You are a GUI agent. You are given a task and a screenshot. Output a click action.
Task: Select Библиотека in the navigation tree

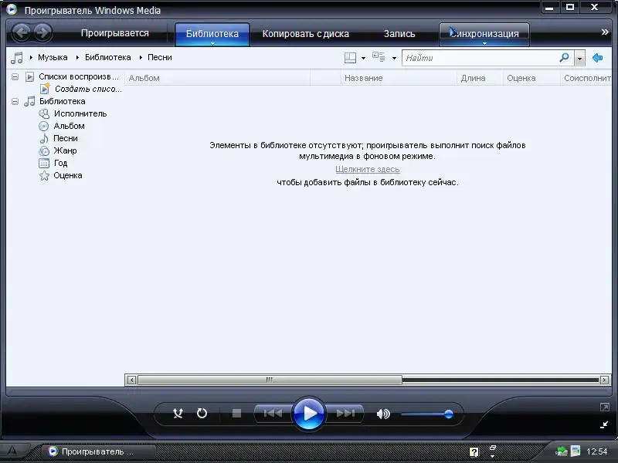click(63, 102)
